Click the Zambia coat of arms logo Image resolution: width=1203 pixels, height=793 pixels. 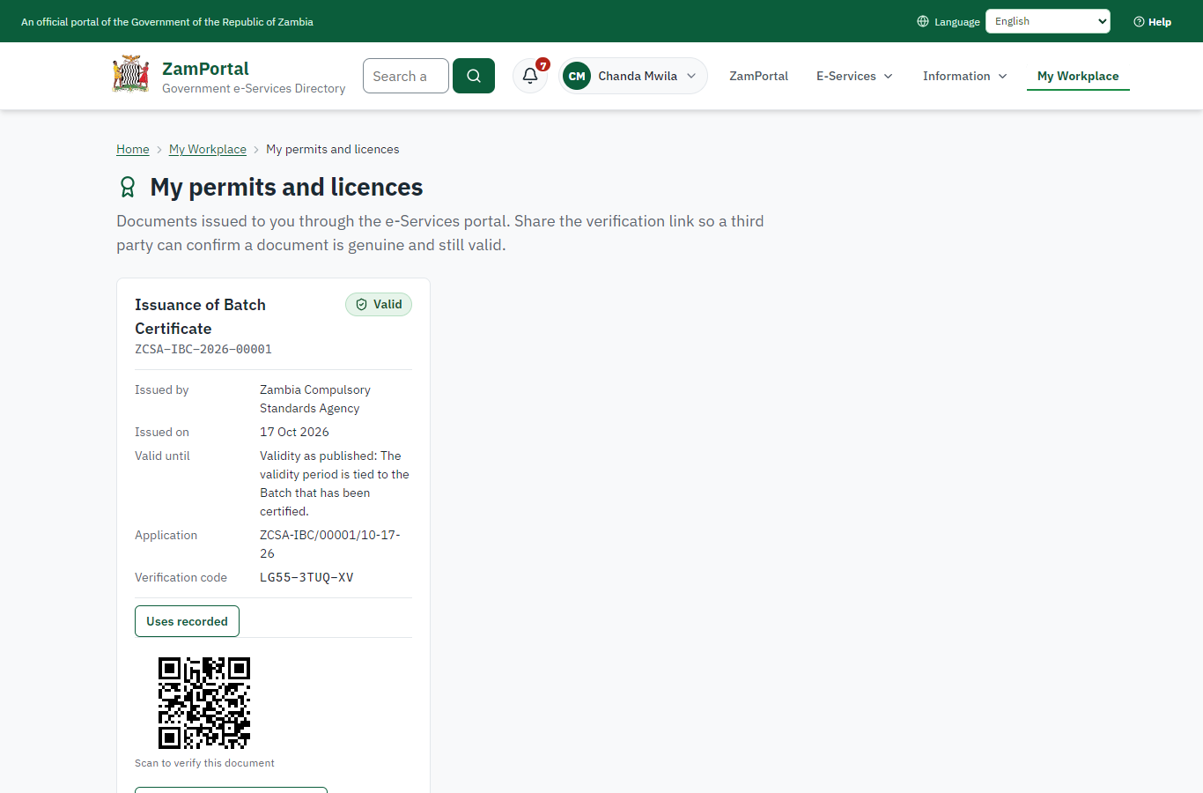(130, 75)
